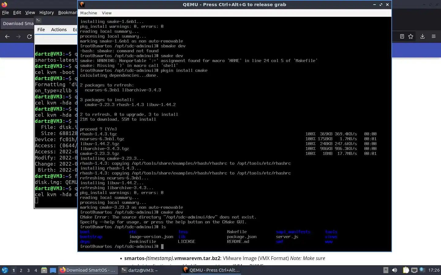This screenshot has height=275, width=441.
Task: Click the panel clock showing 17:26
Action: pos(434,270)
